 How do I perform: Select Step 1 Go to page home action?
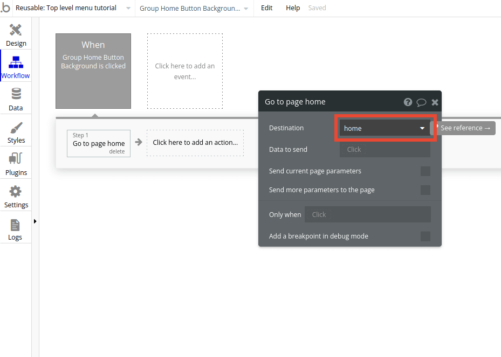[98, 143]
